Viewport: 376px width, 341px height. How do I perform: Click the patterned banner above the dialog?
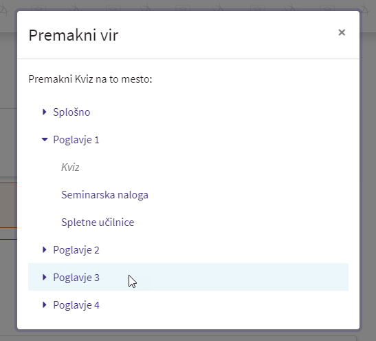coord(188,5)
